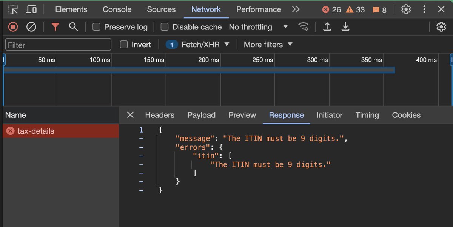Open the 8 issues counter
Screen dimensions: 453x227
[379, 9]
